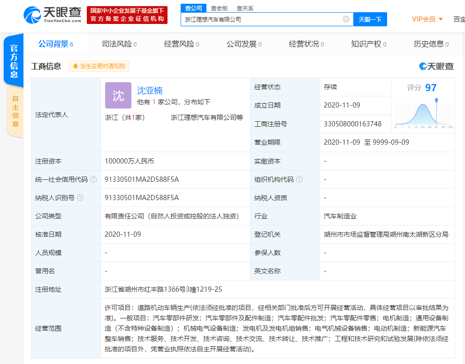
Task: Switch to 查关系 search tab
Action: coord(245,8)
